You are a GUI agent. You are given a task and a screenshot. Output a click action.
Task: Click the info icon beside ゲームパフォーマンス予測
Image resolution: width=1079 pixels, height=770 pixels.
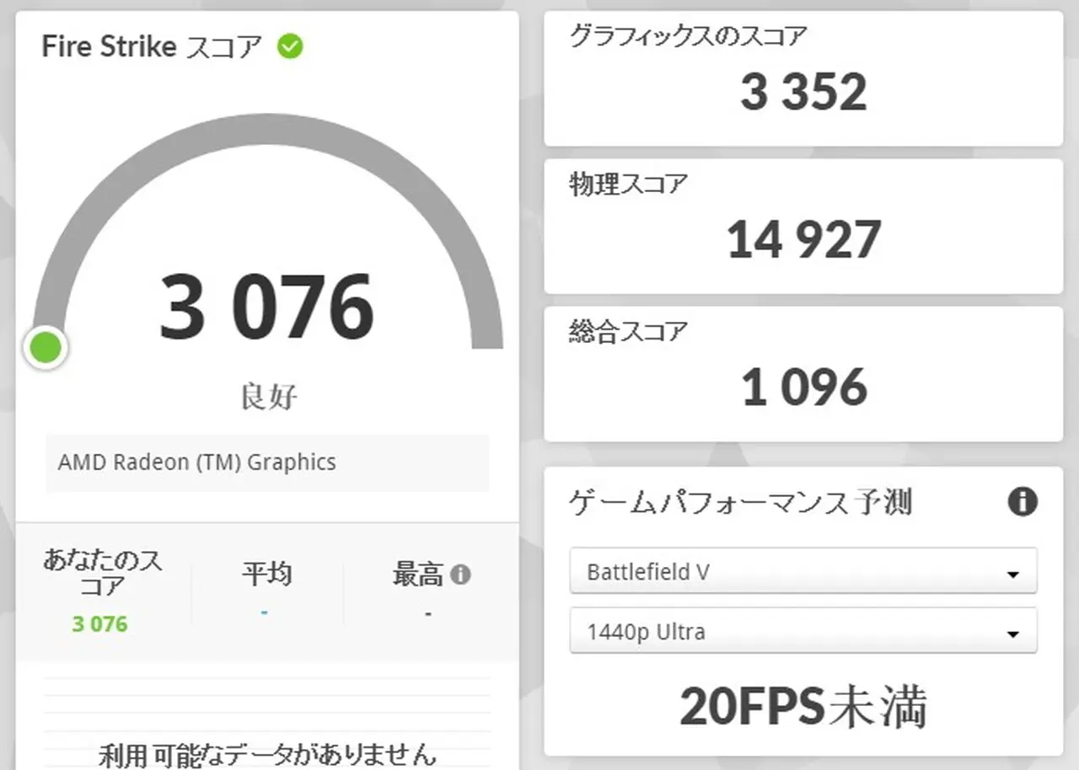click(1022, 502)
